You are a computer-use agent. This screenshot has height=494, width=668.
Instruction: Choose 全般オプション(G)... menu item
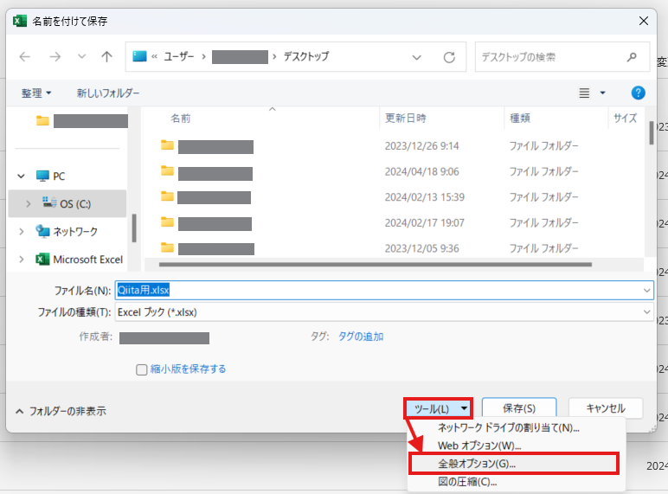pyautogui.click(x=513, y=464)
